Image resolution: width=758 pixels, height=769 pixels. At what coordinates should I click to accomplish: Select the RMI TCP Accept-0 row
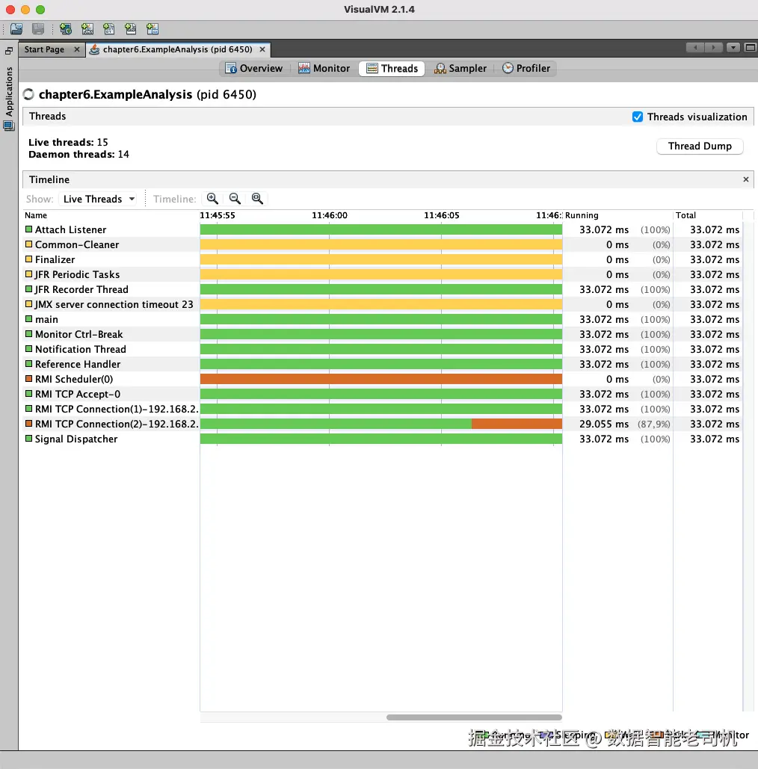[x=383, y=394]
